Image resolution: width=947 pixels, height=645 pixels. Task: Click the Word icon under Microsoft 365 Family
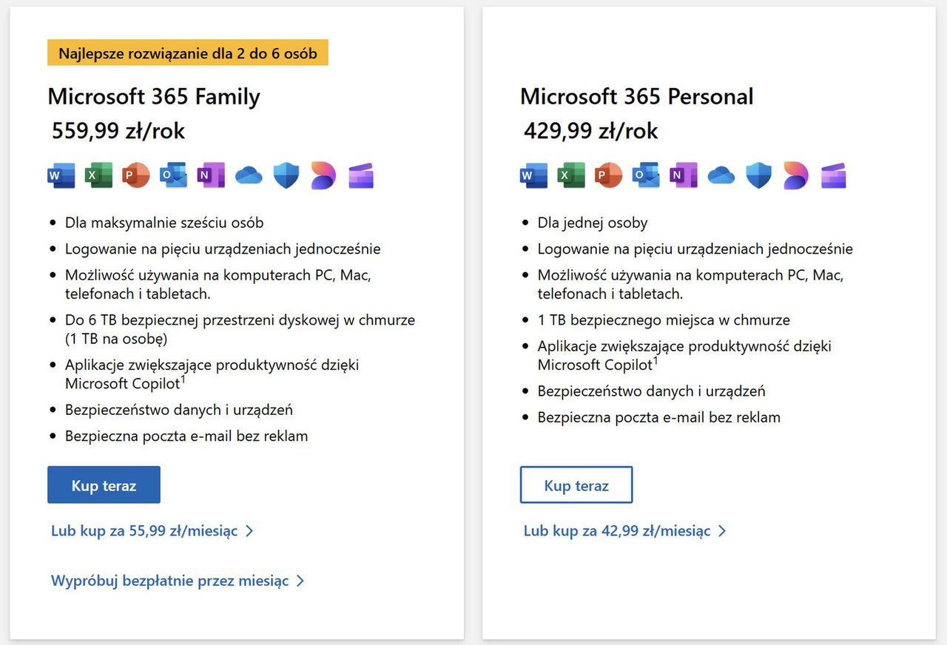click(x=61, y=175)
